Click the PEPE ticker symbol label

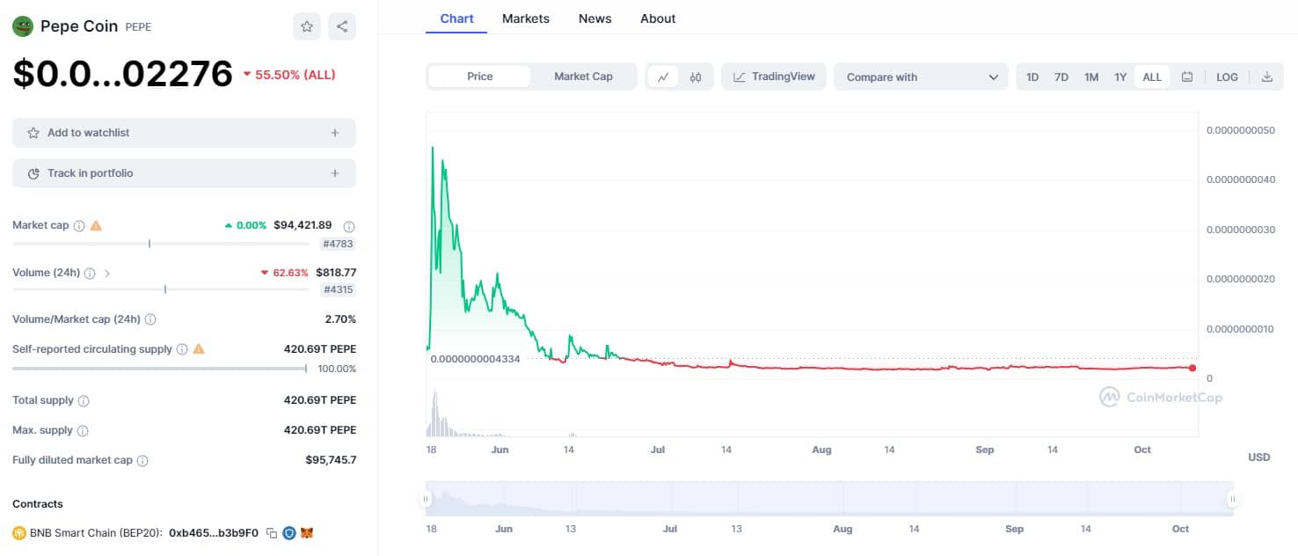(x=138, y=27)
